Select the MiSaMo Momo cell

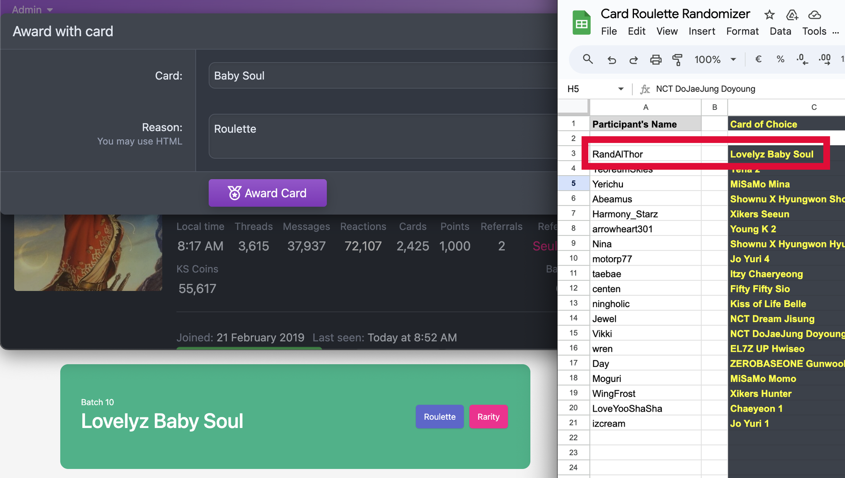pyautogui.click(x=787, y=379)
